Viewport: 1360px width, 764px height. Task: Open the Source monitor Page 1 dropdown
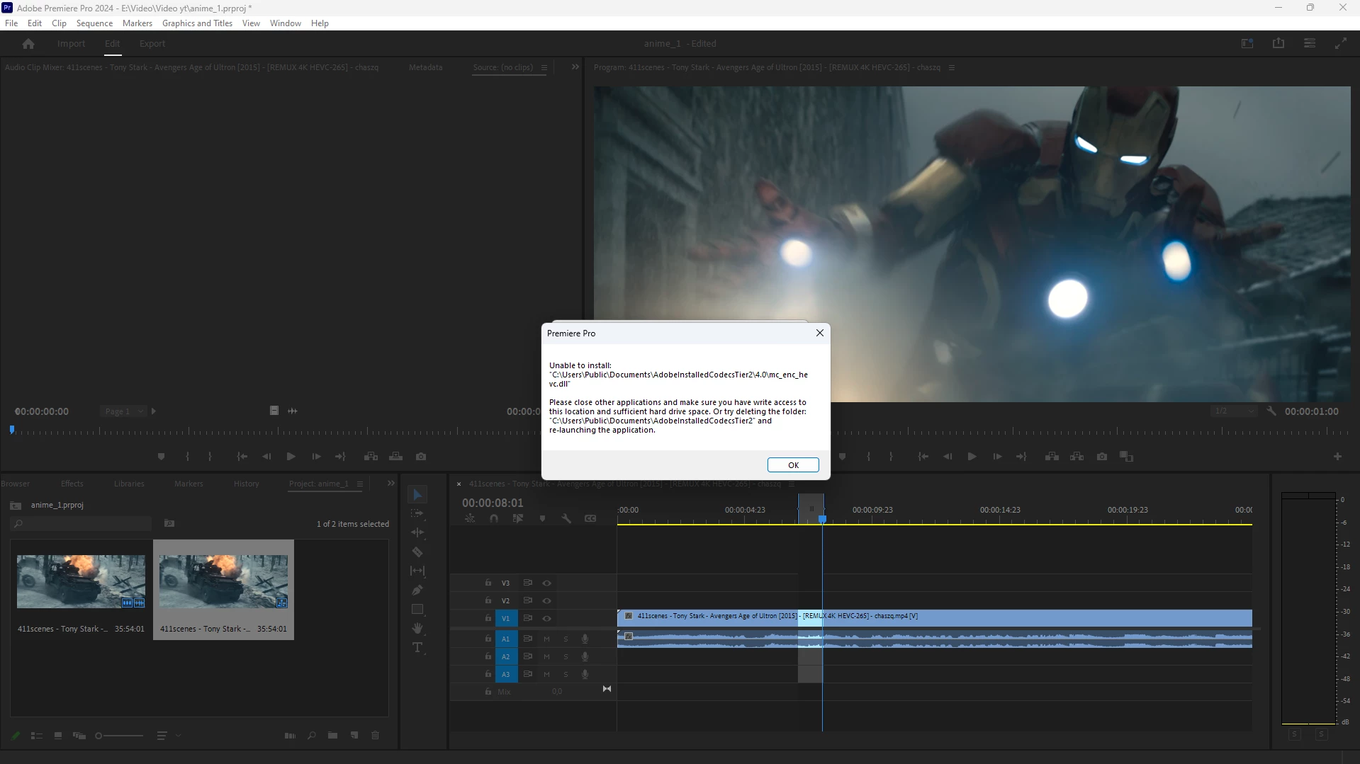[x=123, y=411]
